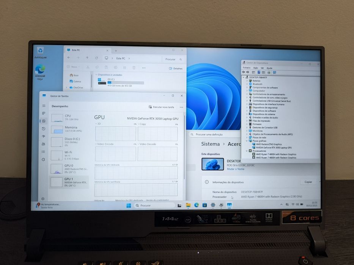Go back in the Este PC Explorer window
This screenshot has height=265, width=354.
pyautogui.click(x=69, y=58)
